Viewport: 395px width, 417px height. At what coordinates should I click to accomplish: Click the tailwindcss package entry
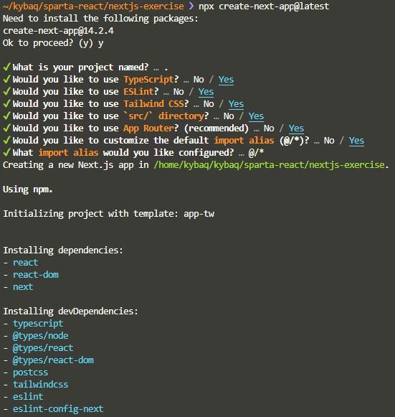(41, 384)
